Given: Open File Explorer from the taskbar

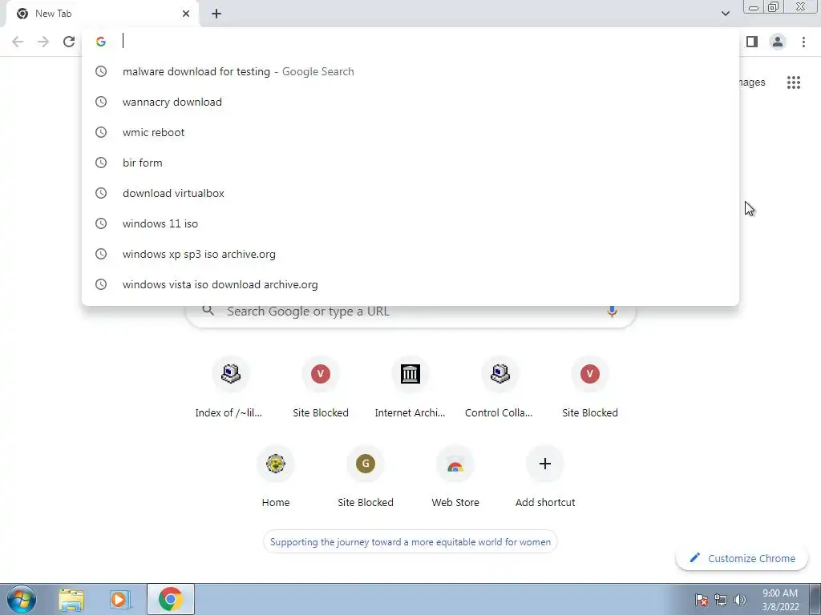Looking at the screenshot, I should click(71, 599).
